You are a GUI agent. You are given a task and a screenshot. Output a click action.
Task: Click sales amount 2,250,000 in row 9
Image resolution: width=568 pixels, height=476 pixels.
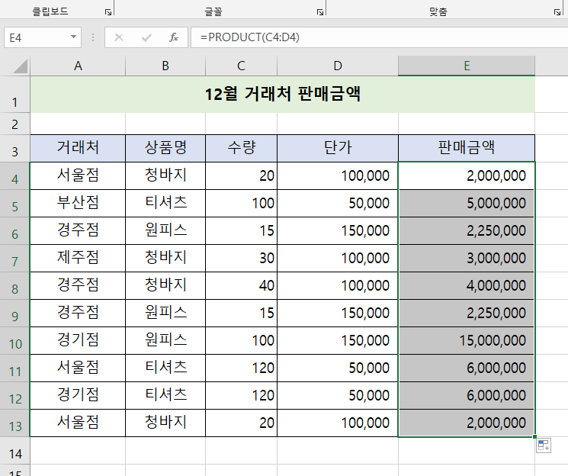pos(467,314)
